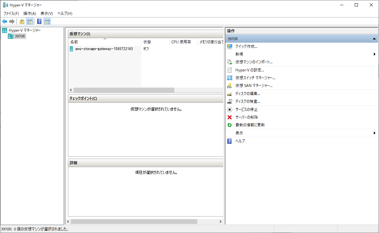Click サーバーの削除 action

[247, 117]
